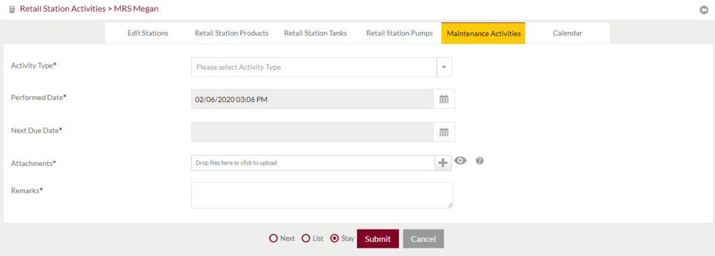715x256 pixels.
Task: Switch to the Edit Stations tab
Action: click(x=148, y=33)
